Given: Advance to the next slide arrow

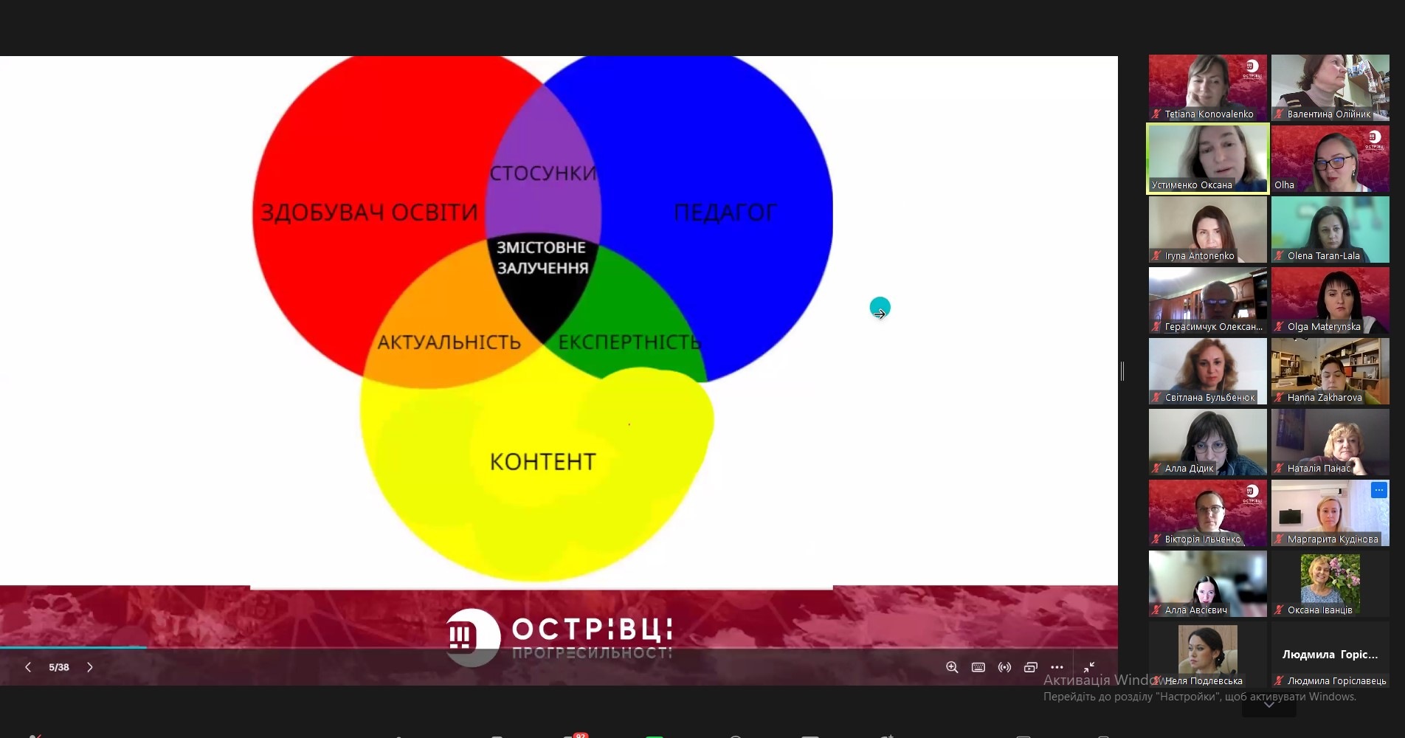Looking at the screenshot, I should 90,667.
